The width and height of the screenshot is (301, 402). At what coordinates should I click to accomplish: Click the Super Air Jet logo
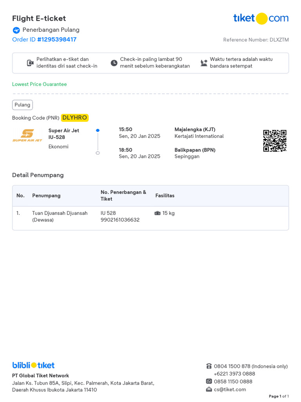click(x=27, y=135)
